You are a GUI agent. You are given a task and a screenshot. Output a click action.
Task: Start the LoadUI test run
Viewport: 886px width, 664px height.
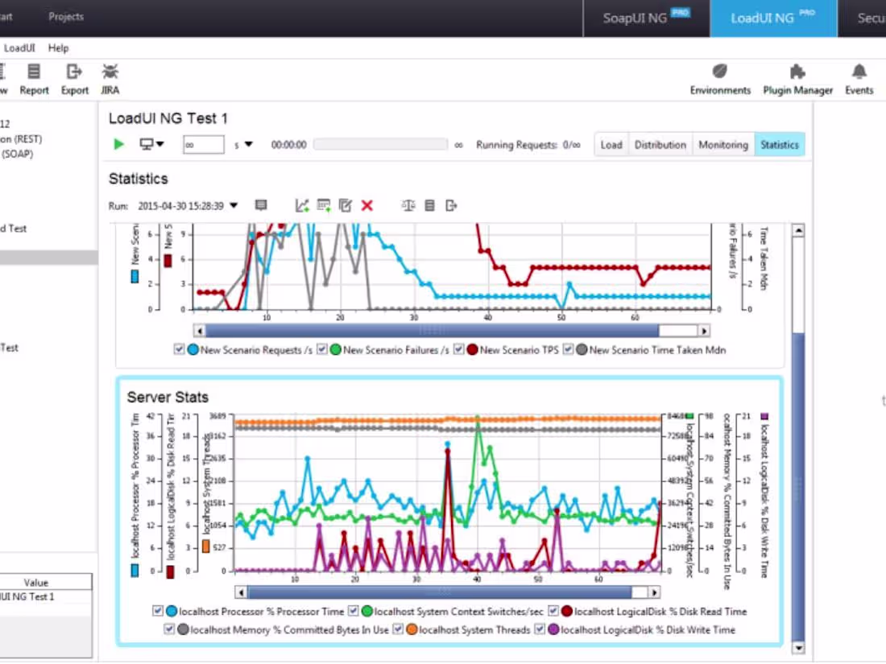pos(118,144)
